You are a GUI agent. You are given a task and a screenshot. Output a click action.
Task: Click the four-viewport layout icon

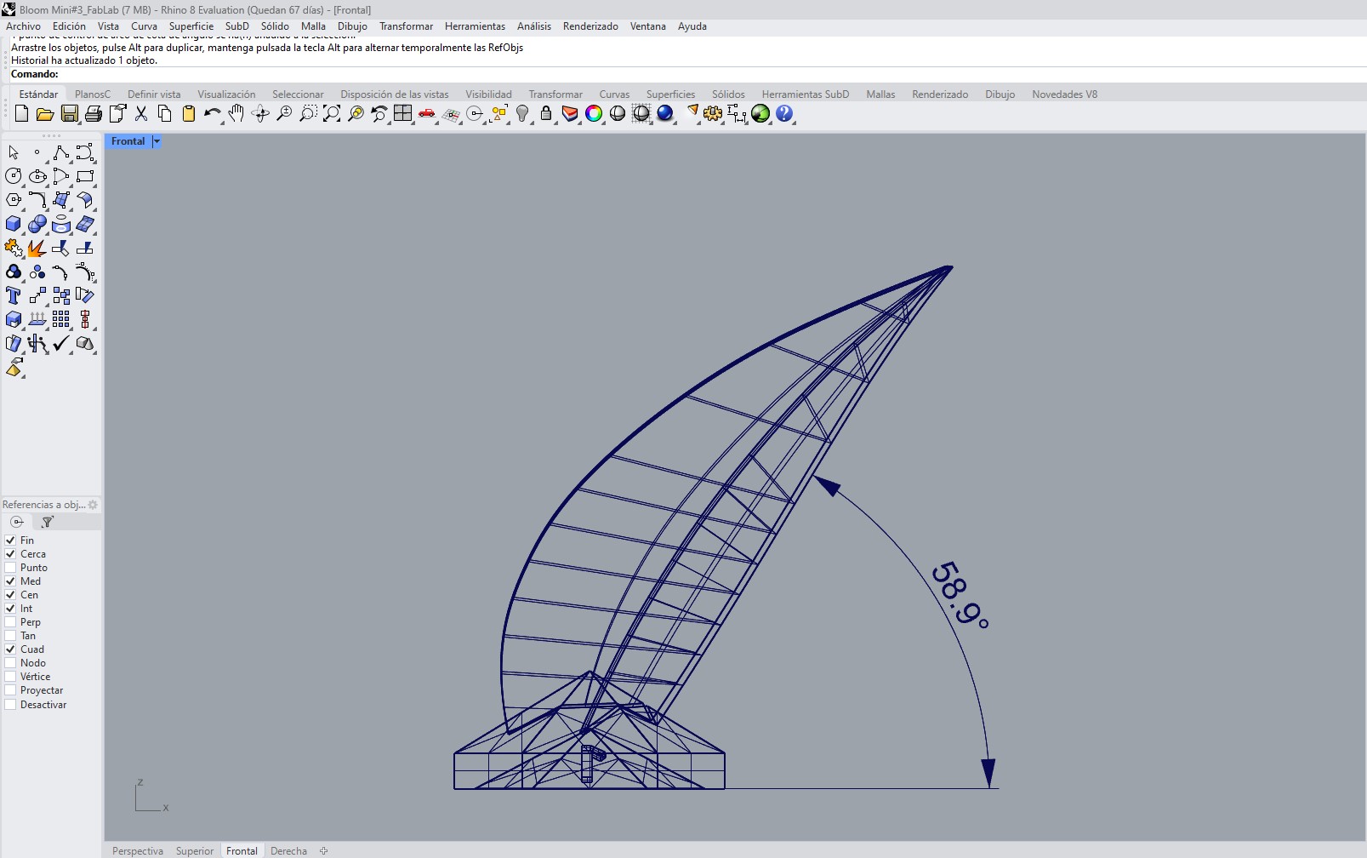click(403, 114)
